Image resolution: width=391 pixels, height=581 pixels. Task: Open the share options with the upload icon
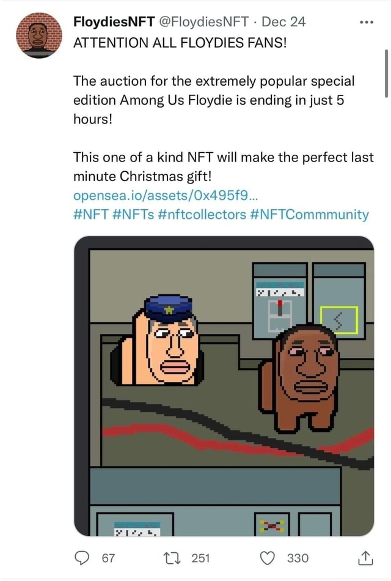coord(365,557)
